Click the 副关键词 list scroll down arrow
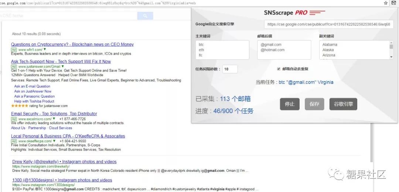Image resolution: width=399 pixels, height=192 pixels. (391, 57)
